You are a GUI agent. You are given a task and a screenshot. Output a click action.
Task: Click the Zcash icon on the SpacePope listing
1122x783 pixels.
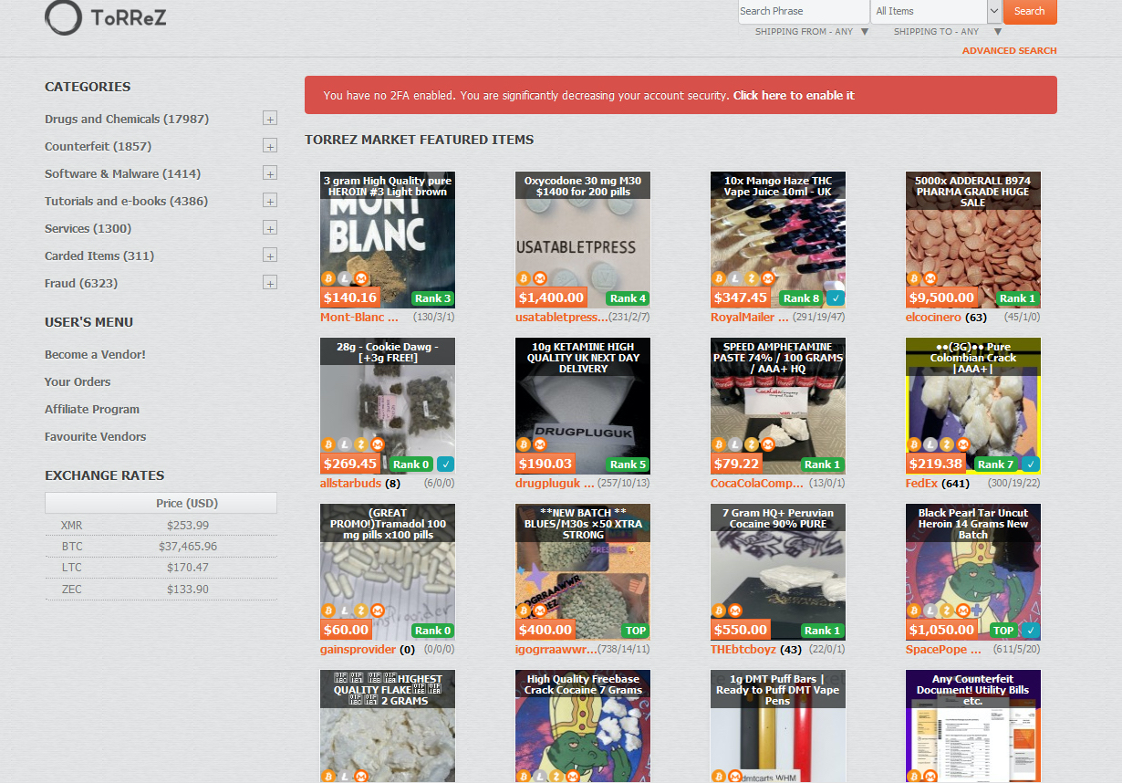947,611
